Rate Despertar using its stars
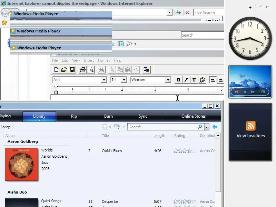Screen dimensions: 276x207 pyautogui.click(x=185, y=201)
